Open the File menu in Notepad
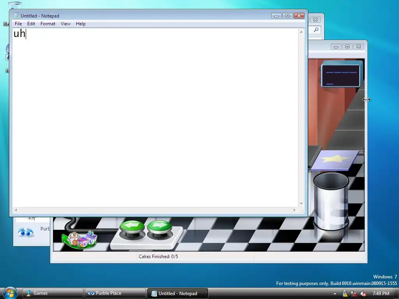The image size is (399, 299). (x=18, y=24)
